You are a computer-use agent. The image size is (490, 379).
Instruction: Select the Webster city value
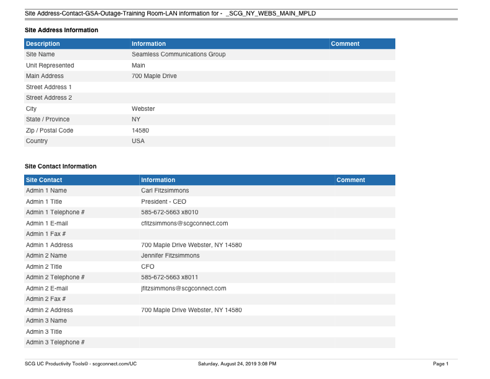coord(143,108)
